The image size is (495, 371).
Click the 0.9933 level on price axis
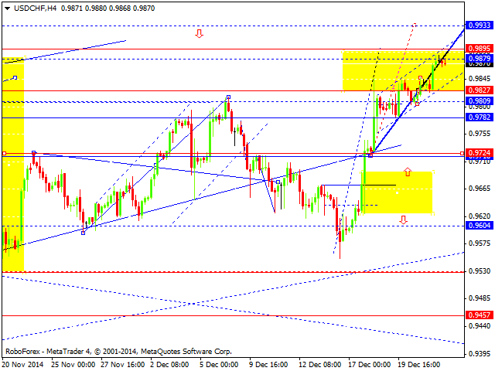pyautogui.click(x=479, y=26)
